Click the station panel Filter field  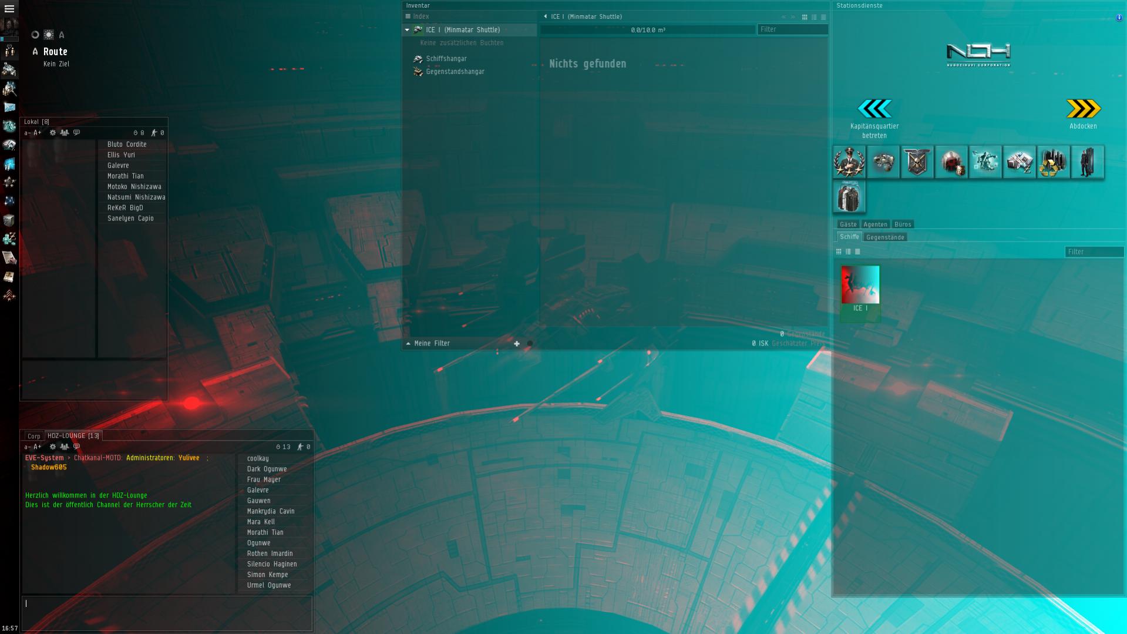[x=1094, y=251]
